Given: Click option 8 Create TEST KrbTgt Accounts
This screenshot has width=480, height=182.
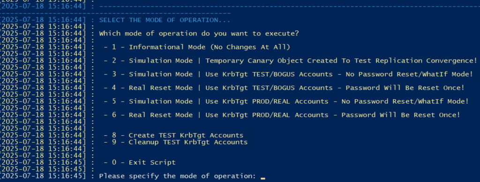Looking at the screenshot, I should click(173, 135).
